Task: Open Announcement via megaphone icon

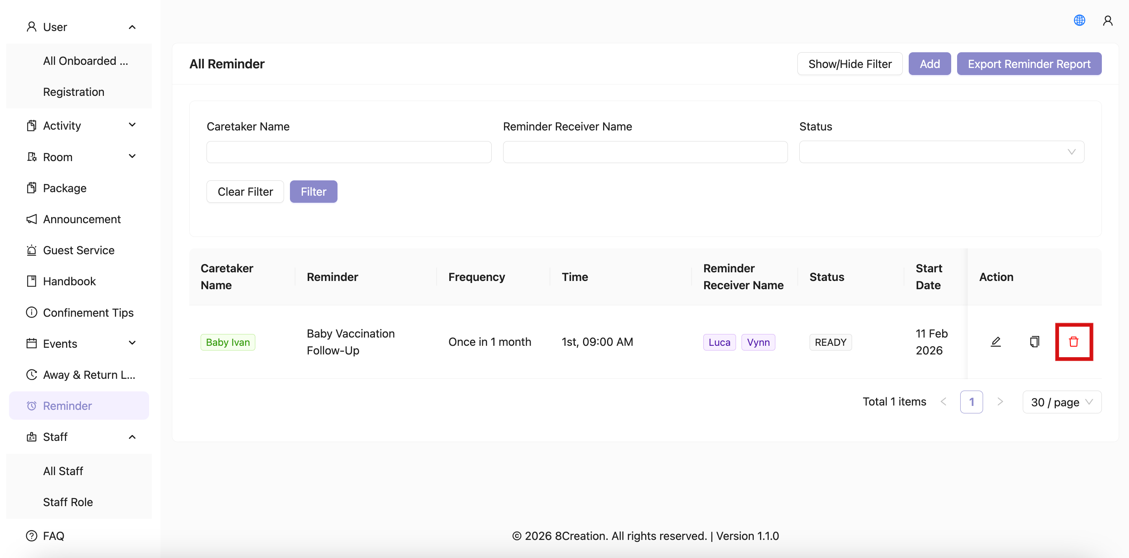Action: (x=31, y=219)
